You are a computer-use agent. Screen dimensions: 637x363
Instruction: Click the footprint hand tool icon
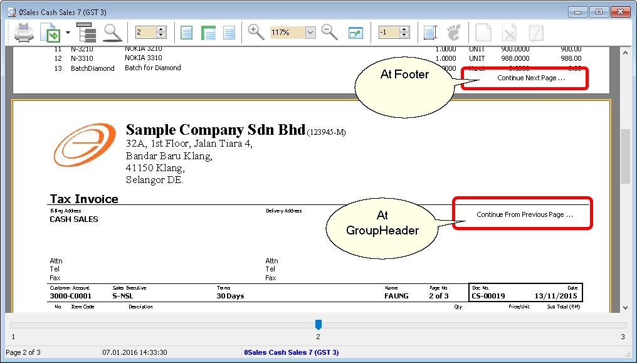click(x=455, y=33)
